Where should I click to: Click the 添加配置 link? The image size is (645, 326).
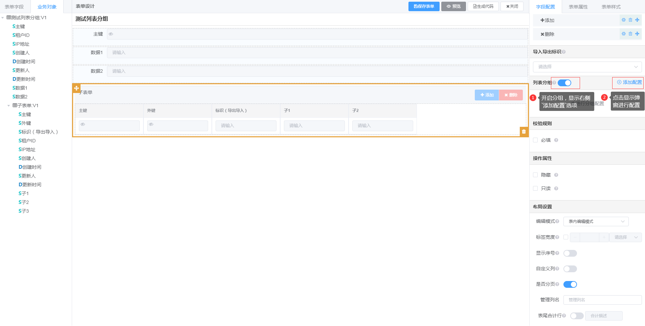629,83
